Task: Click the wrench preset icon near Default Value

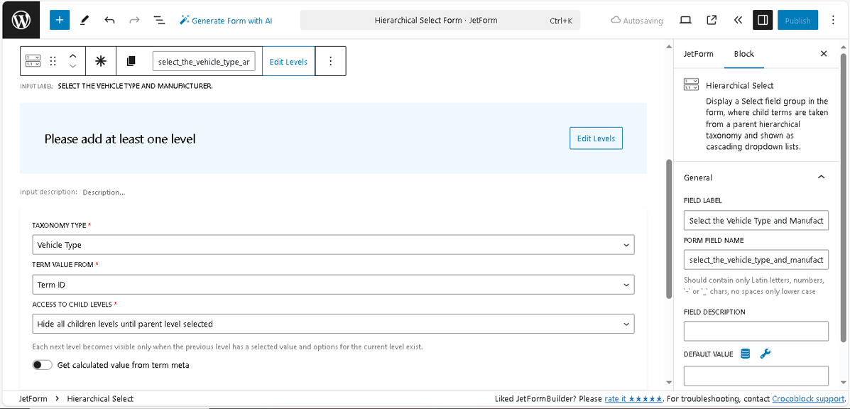Action: 765,353
